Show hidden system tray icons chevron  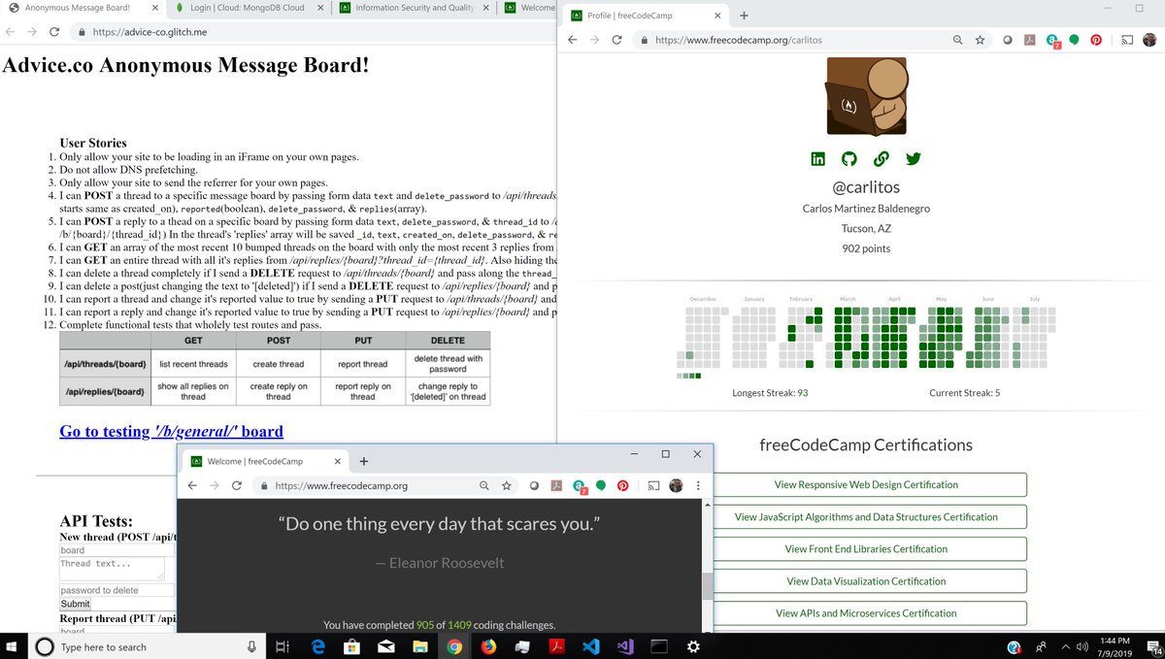point(1066,647)
